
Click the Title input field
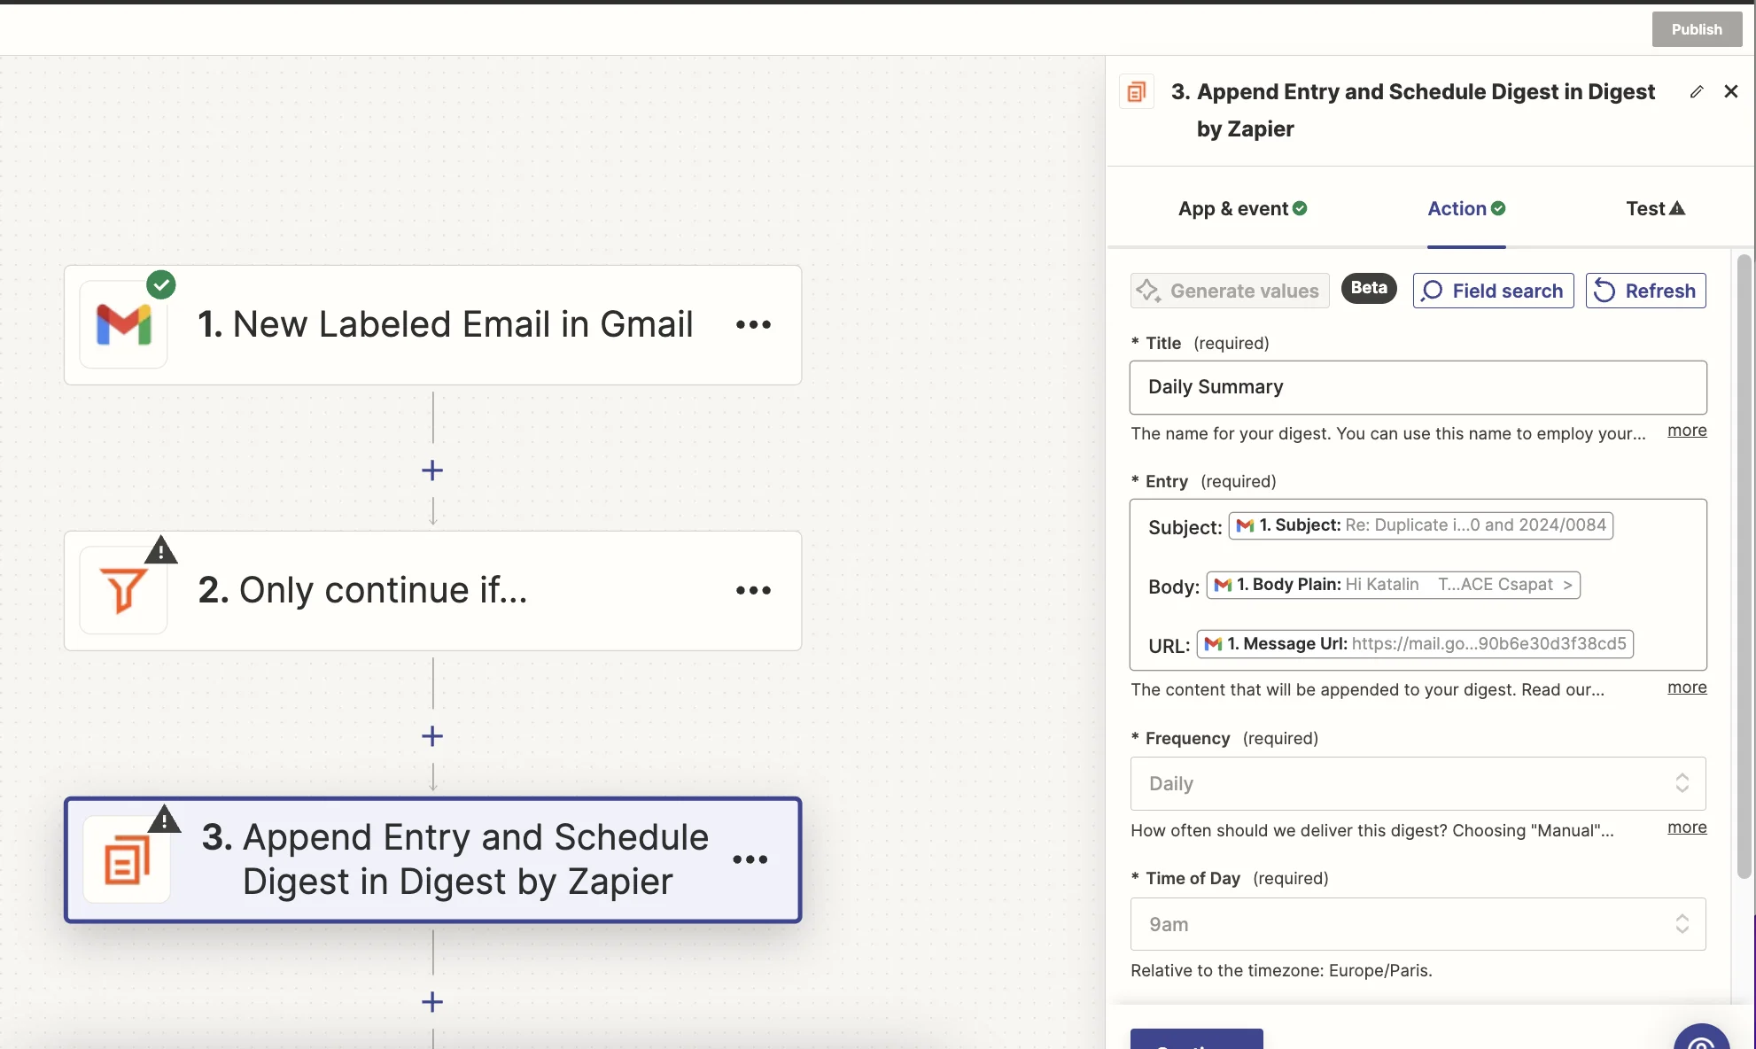point(1418,387)
